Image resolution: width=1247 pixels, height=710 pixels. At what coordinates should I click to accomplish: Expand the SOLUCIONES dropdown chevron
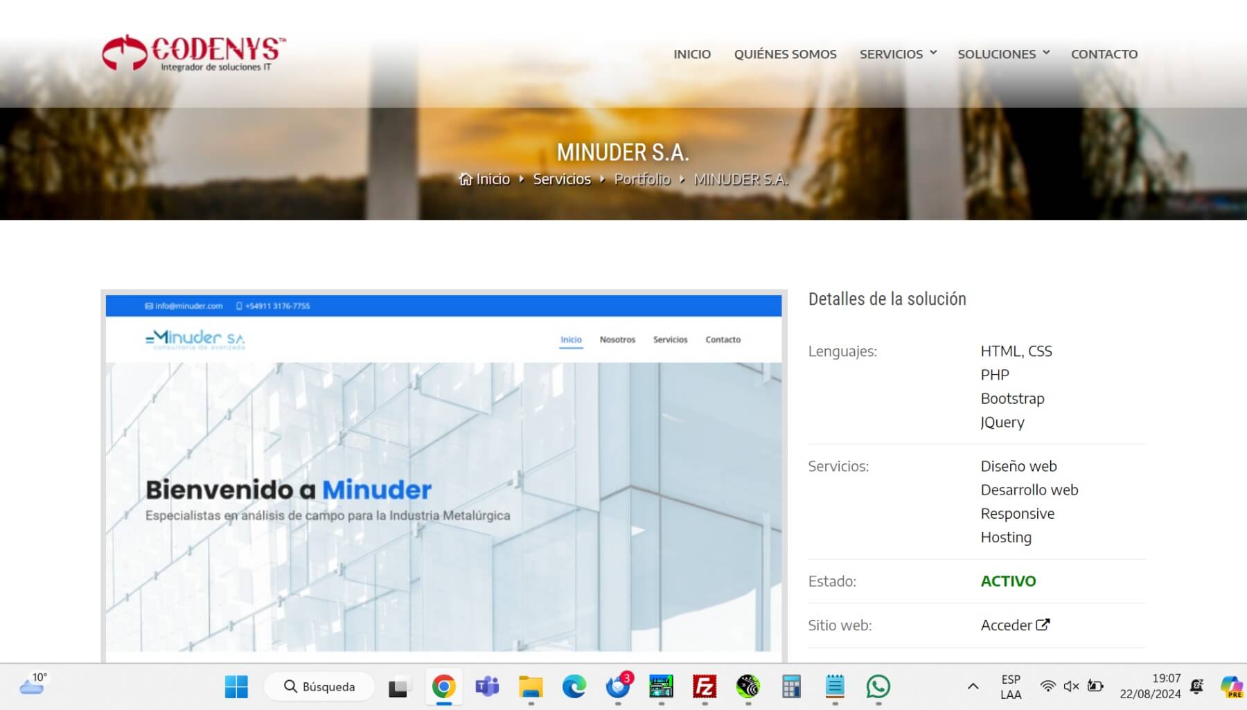click(1046, 53)
